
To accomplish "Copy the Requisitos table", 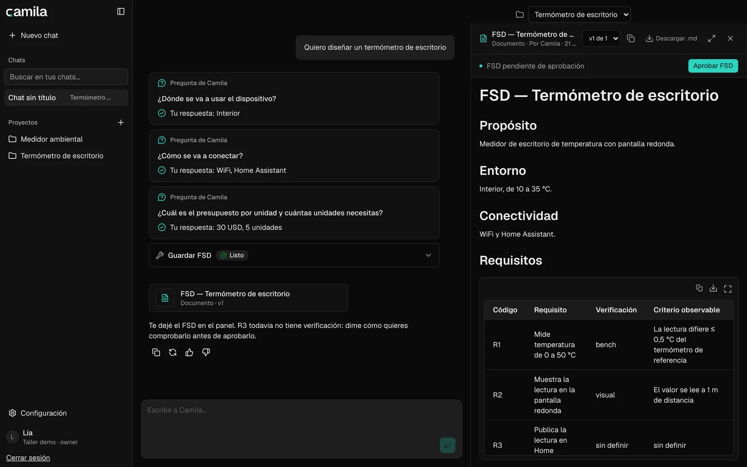I will click(699, 288).
